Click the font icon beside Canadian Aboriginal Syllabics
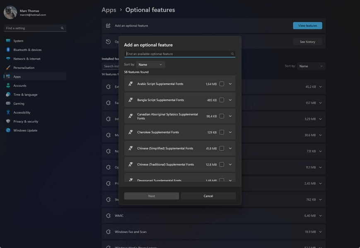The image size is (360, 248). coord(130,116)
